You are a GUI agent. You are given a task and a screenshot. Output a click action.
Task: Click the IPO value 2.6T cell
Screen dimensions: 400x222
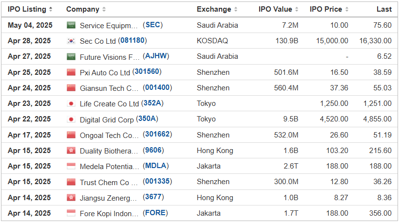point(291,166)
